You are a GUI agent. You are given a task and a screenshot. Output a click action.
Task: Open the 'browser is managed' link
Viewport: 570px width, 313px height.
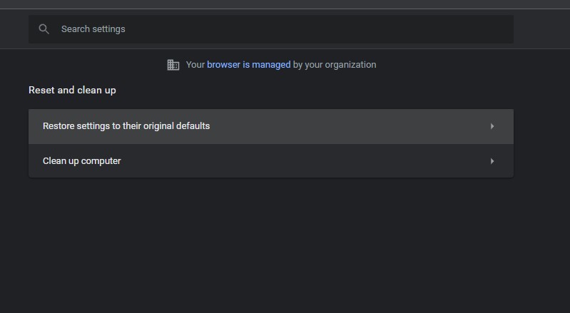(249, 65)
